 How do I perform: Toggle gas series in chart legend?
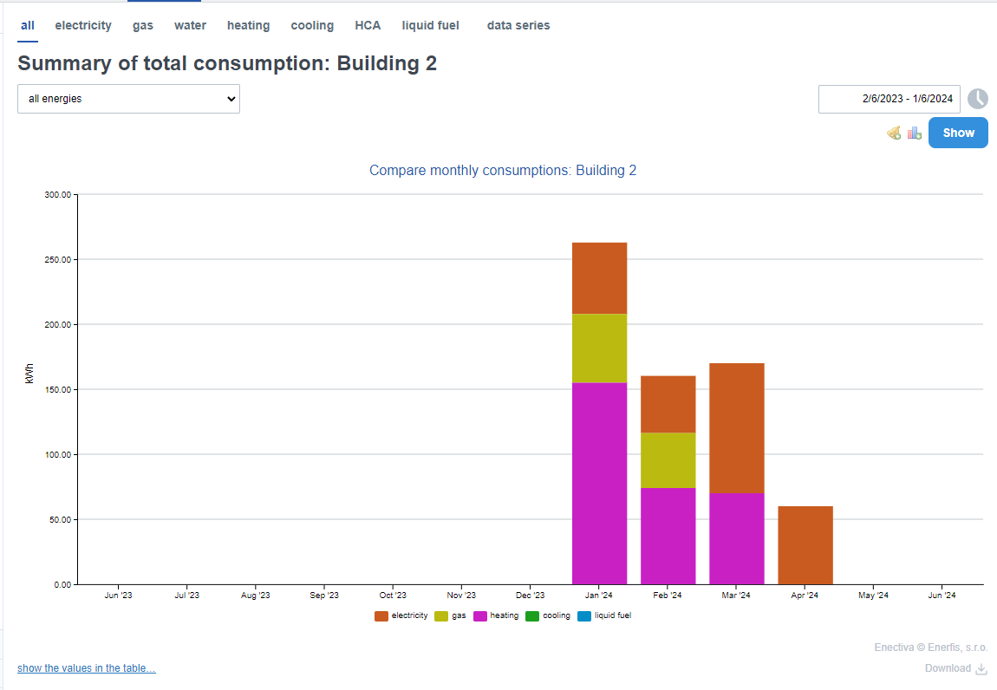coord(451,616)
